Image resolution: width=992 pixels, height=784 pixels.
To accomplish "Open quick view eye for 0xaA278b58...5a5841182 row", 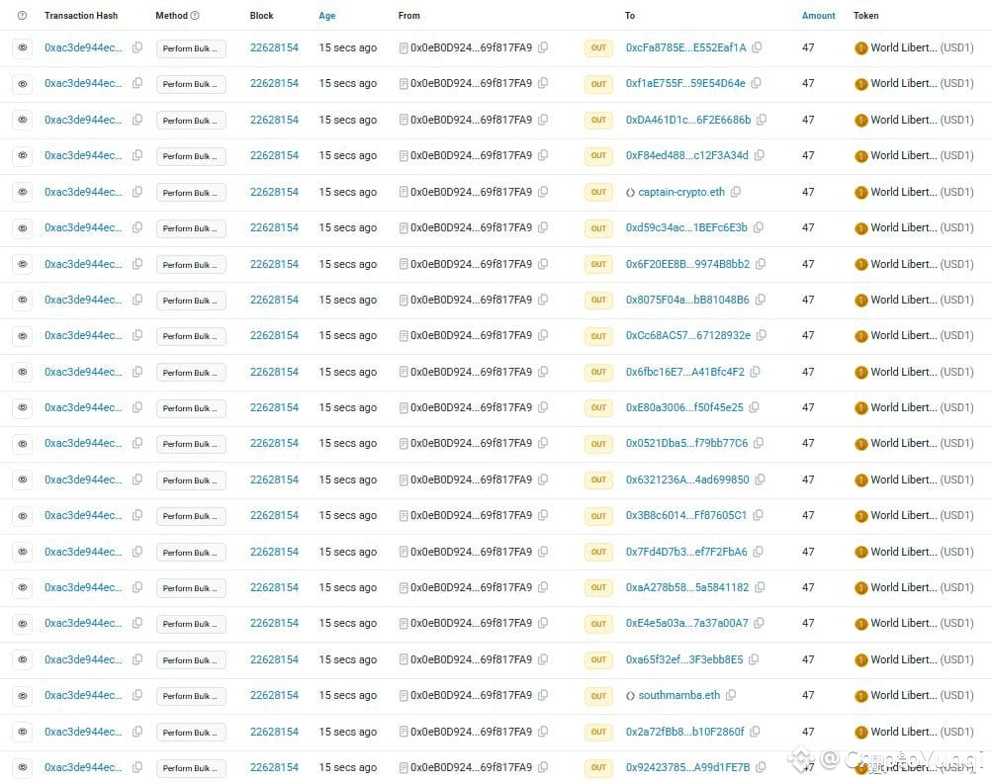I will (22, 588).
